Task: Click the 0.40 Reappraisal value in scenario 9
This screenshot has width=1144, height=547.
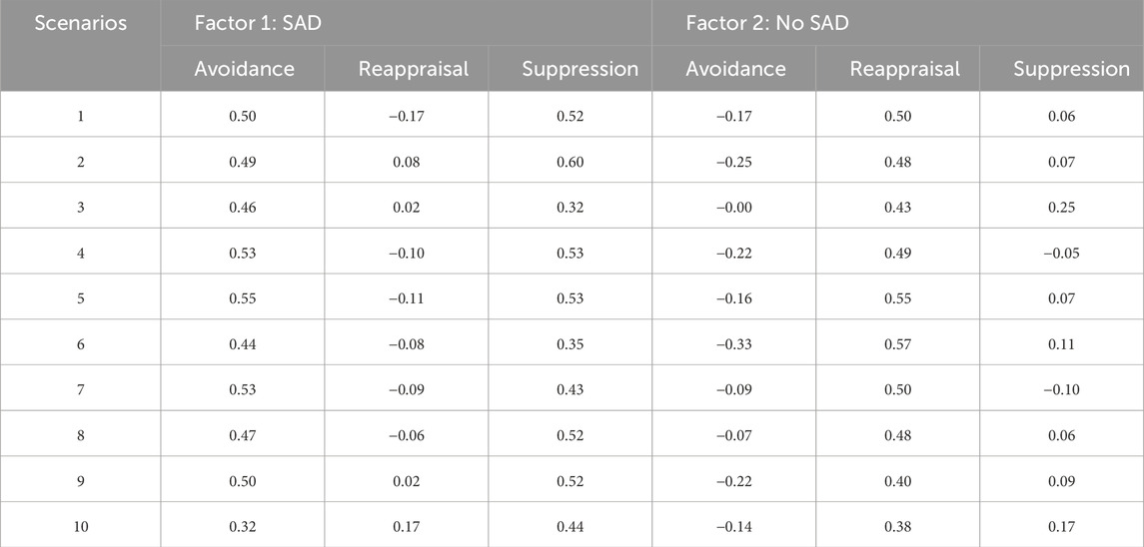Action: (897, 481)
